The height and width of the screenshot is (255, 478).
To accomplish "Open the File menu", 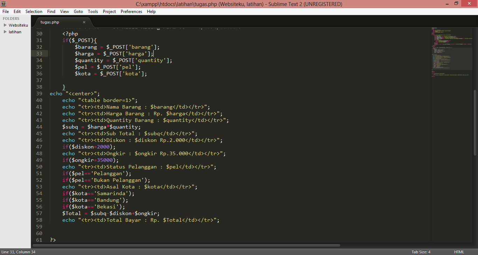I will point(6,11).
